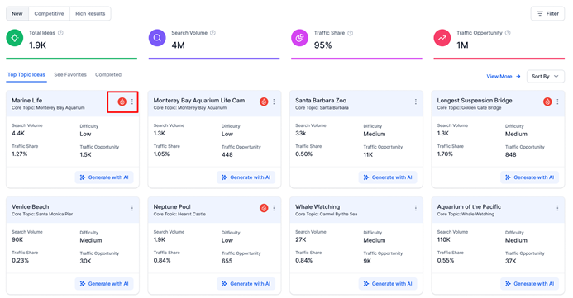573x298 pixels.
Task: Click info icon next to Total Ideas
Action: [60, 33]
